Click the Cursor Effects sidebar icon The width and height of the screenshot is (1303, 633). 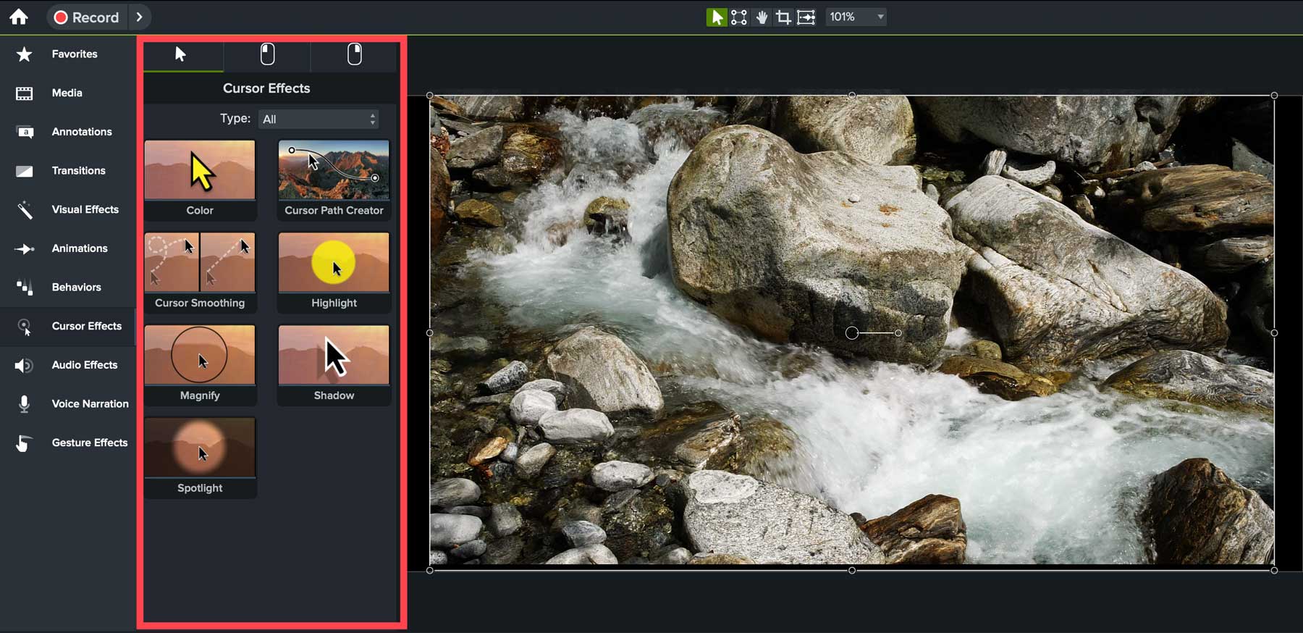pyautogui.click(x=25, y=327)
